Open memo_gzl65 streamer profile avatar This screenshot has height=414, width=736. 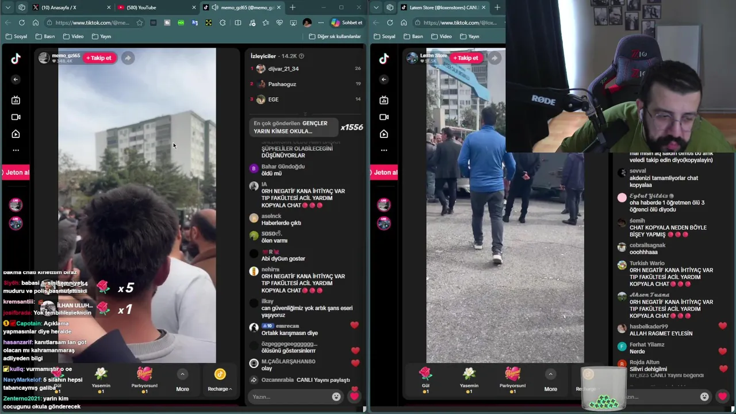tap(44, 57)
